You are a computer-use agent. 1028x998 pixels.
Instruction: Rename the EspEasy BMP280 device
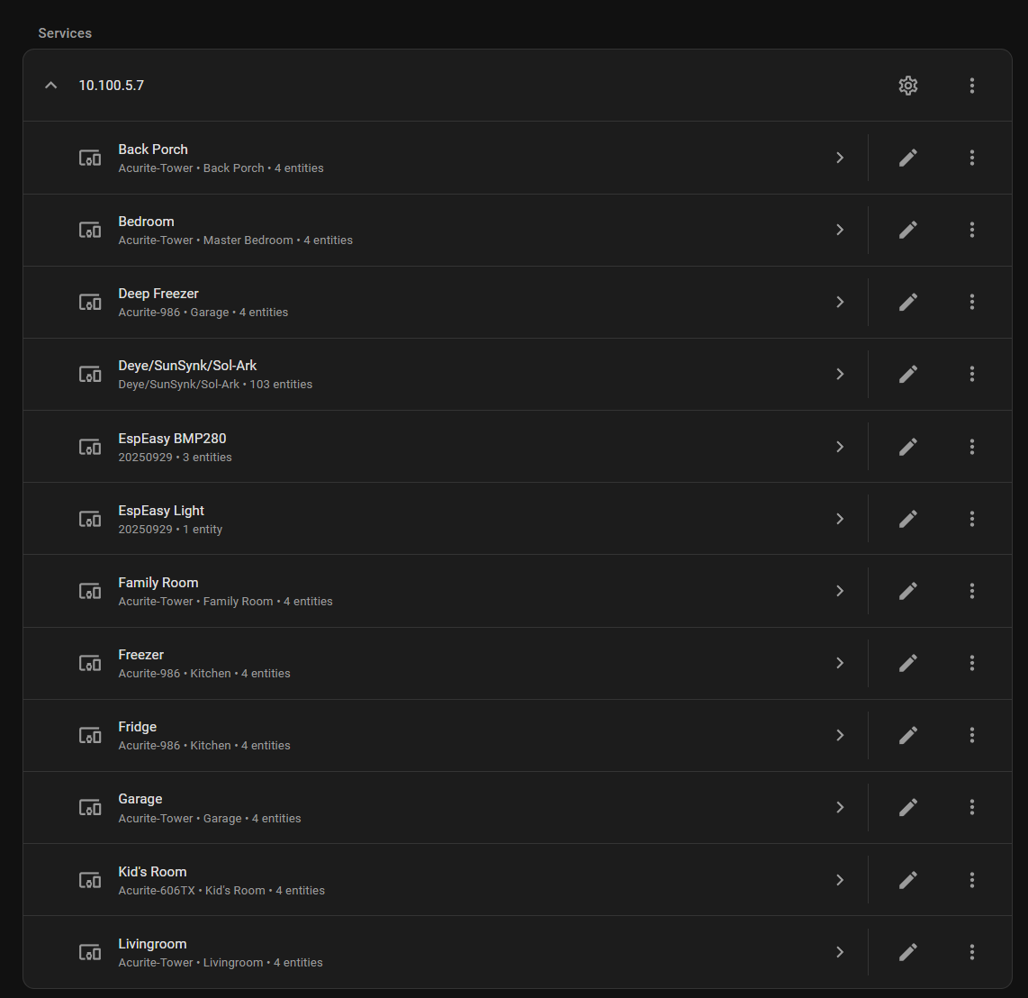click(908, 447)
